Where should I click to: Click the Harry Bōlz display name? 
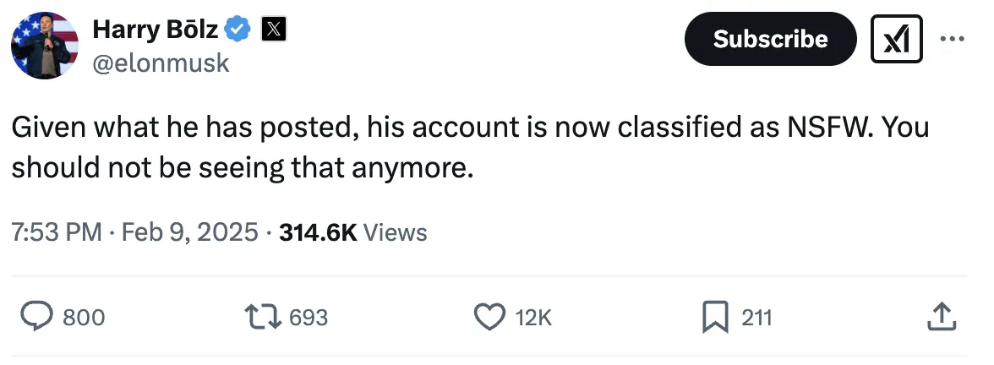point(155,30)
